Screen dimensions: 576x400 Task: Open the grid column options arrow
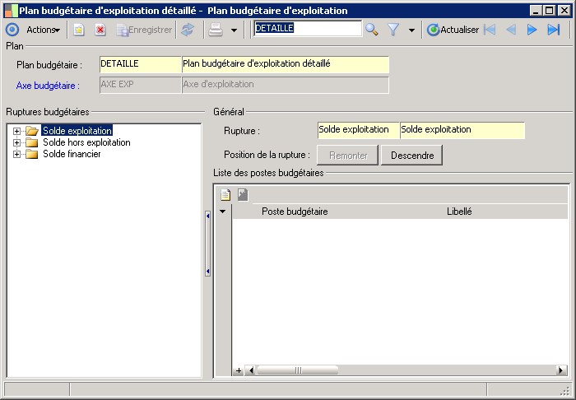(x=223, y=212)
